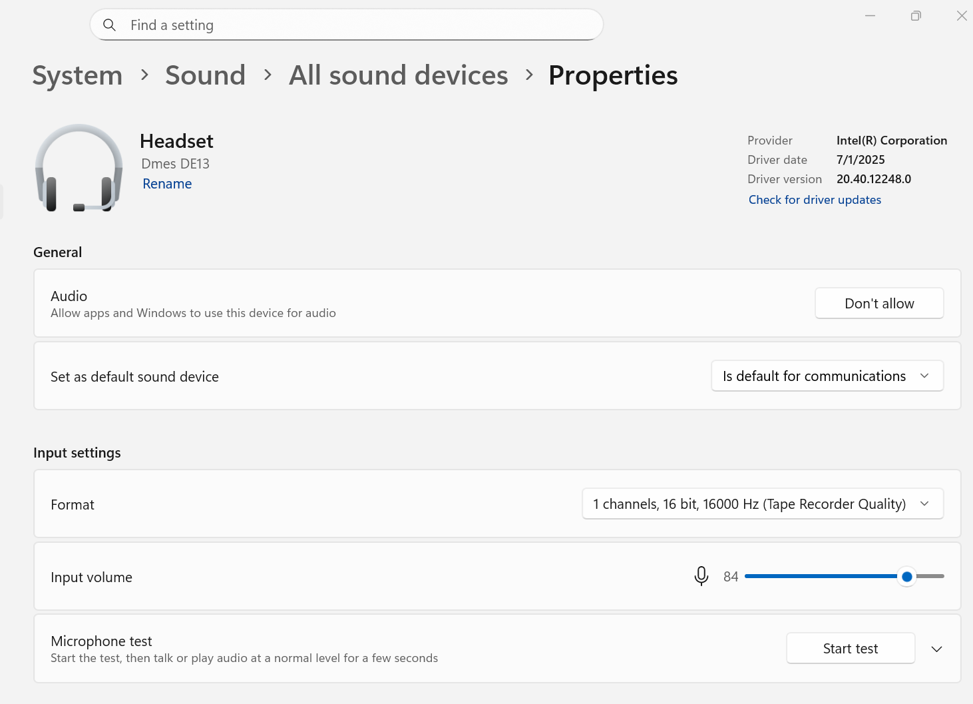973x704 pixels.
Task: Minimize the Settings window
Action: point(870,16)
